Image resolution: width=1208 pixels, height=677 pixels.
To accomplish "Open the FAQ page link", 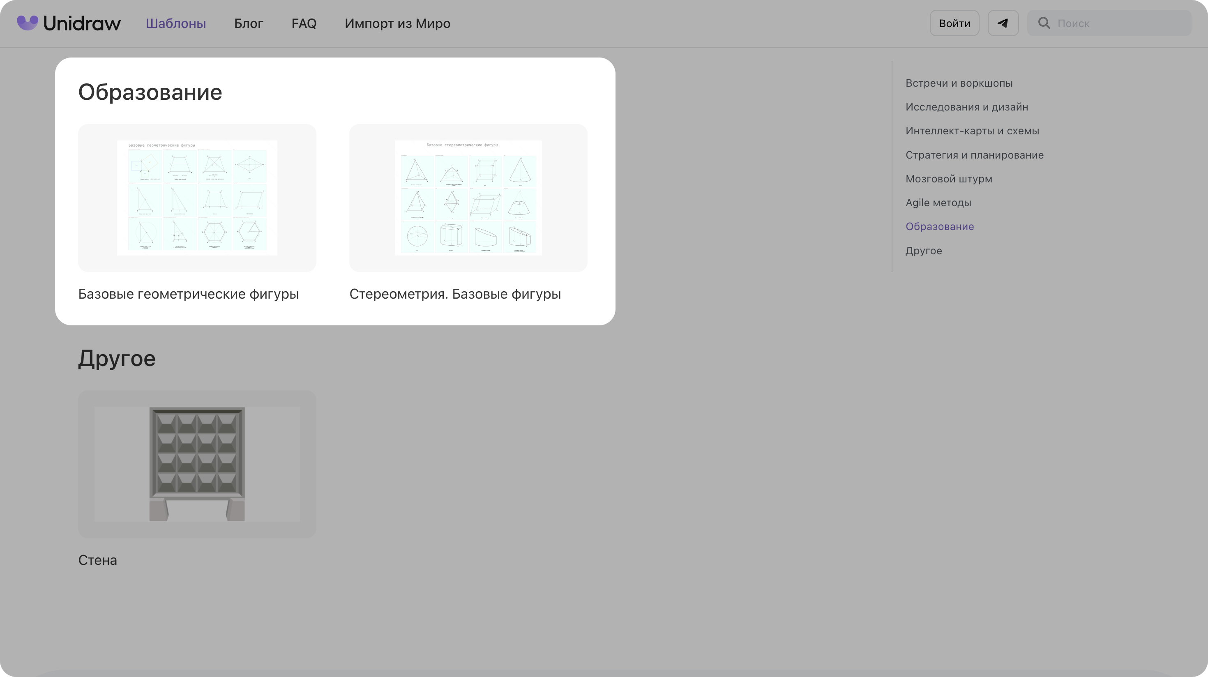I will pos(304,23).
